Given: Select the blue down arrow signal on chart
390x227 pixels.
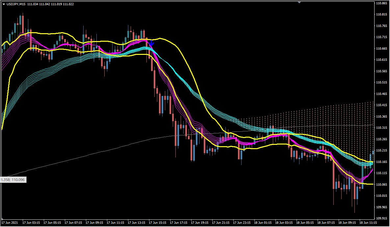Looking at the screenshot, I should tap(151, 43).
